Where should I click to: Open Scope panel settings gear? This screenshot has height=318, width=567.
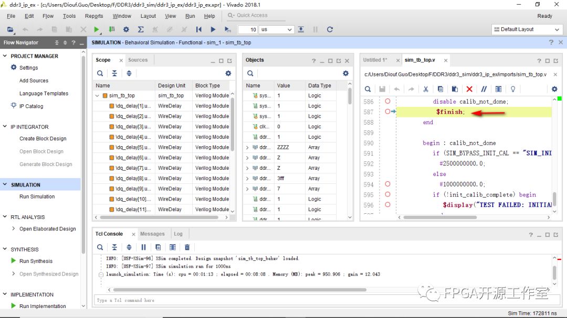[228, 74]
